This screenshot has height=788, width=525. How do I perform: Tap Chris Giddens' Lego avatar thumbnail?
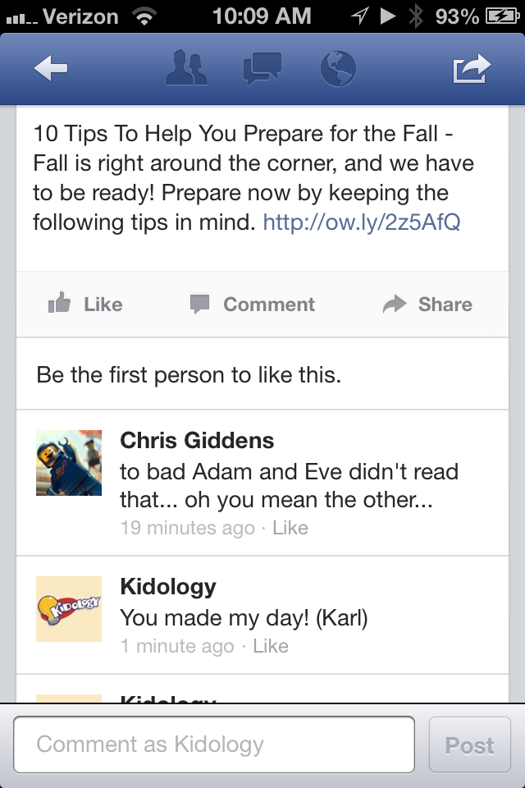(69, 463)
